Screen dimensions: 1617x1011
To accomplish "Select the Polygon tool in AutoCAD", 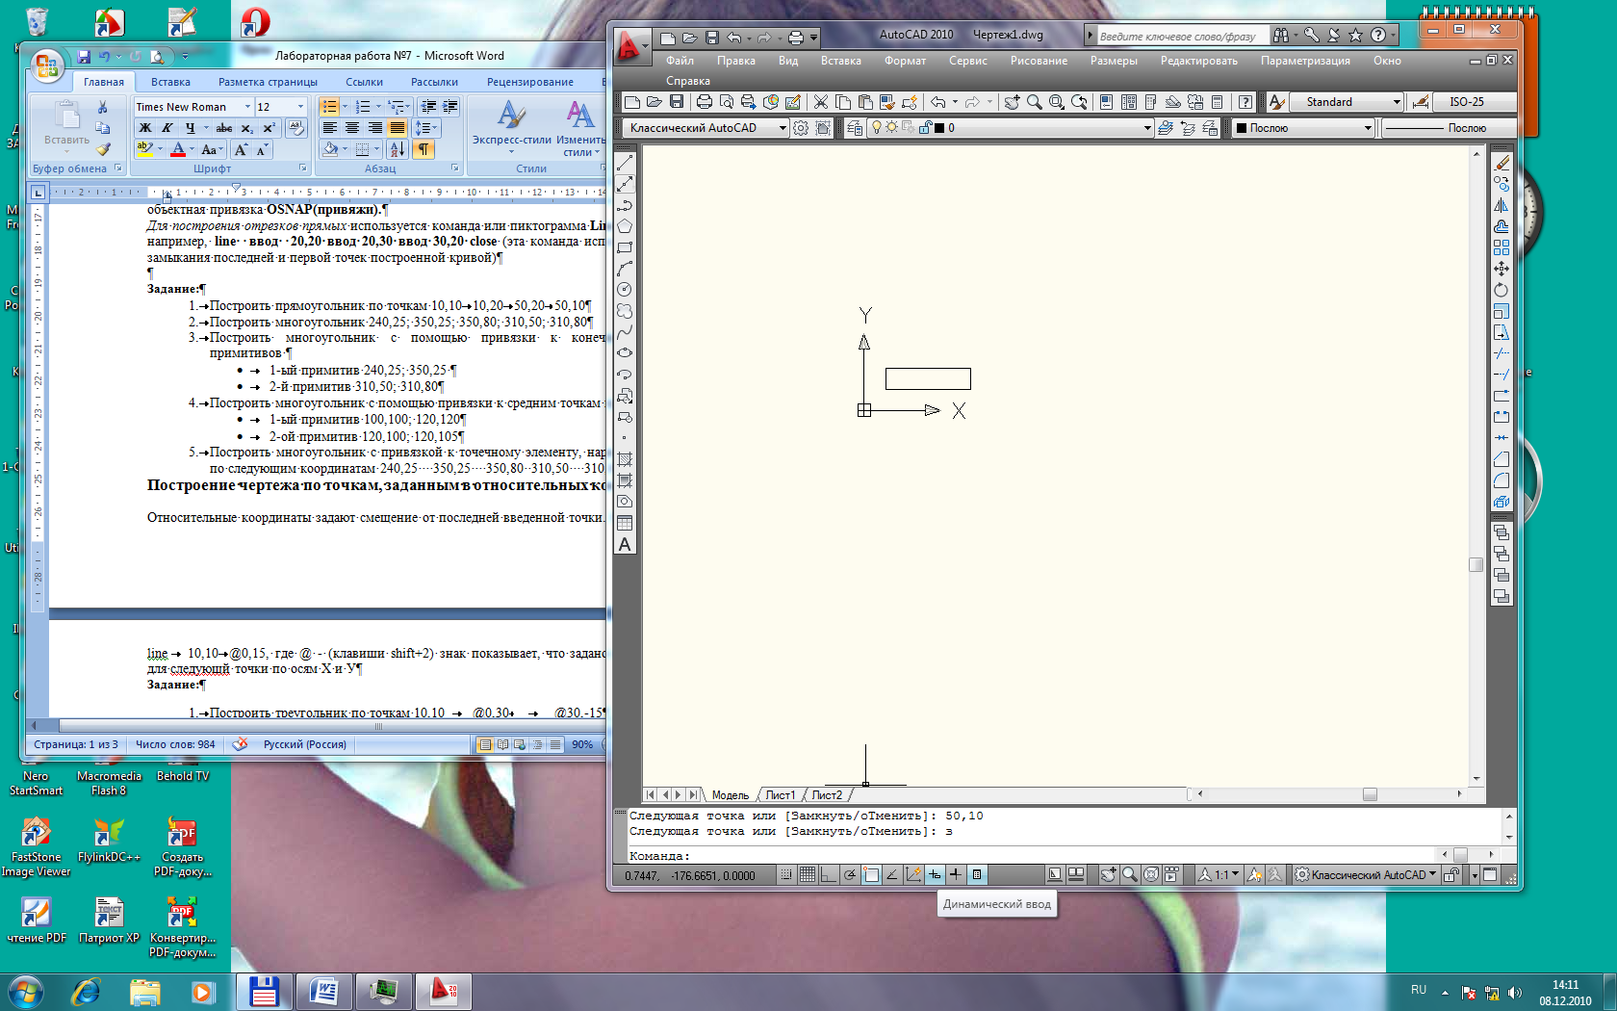I will [625, 226].
